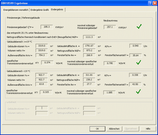Screen dimensions: 158x135
Task: Click the Gebäudehüllfläche A field 311.81
Action: click(89, 75)
